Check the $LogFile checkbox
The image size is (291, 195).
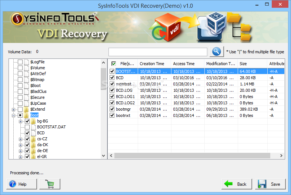coord(20,62)
